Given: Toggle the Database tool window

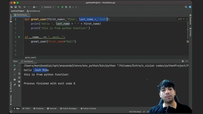Looking at the screenshot, I should pyautogui.click(x=190, y=19).
